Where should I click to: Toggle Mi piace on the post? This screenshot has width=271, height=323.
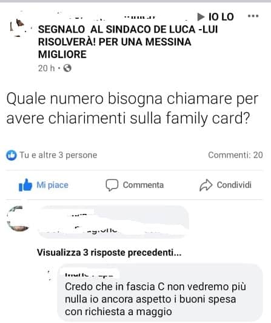click(43, 185)
